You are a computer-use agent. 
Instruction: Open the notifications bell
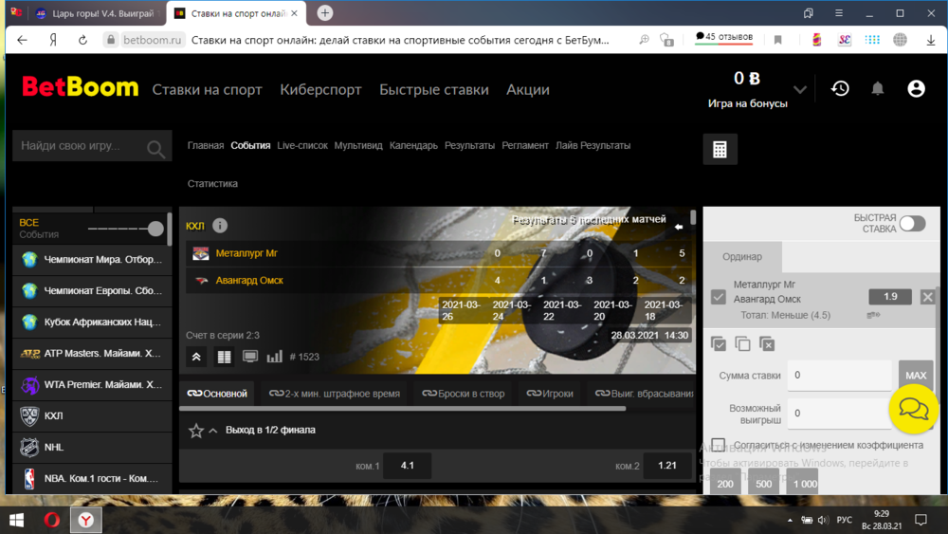click(x=877, y=89)
